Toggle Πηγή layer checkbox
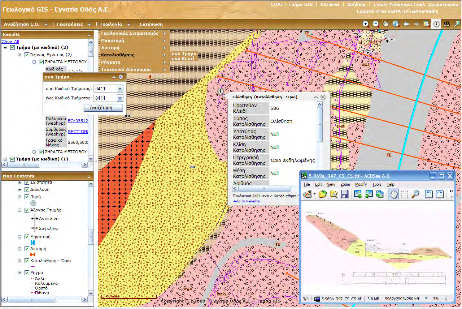The image size is (462, 309). click(27, 197)
